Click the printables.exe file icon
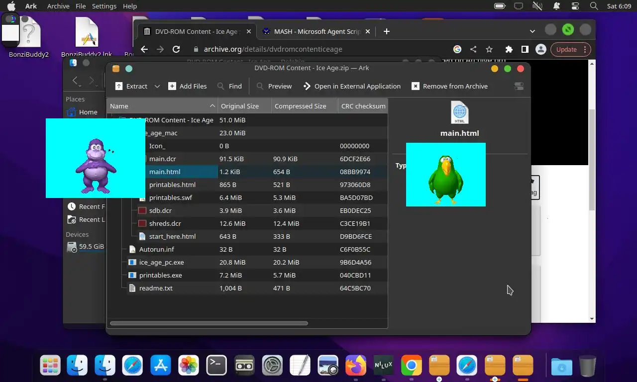The height and width of the screenshot is (382, 637). pyautogui.click(x=132, y=275)
